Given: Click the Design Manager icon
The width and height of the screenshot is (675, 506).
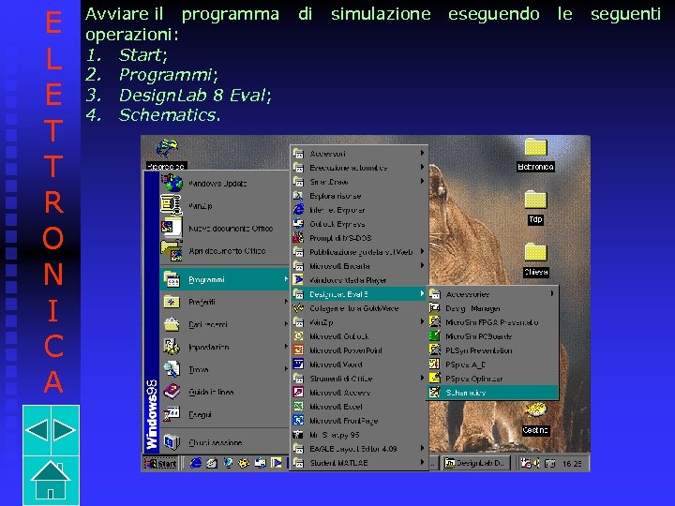Looking at the screenshot, I should point(435,308).
